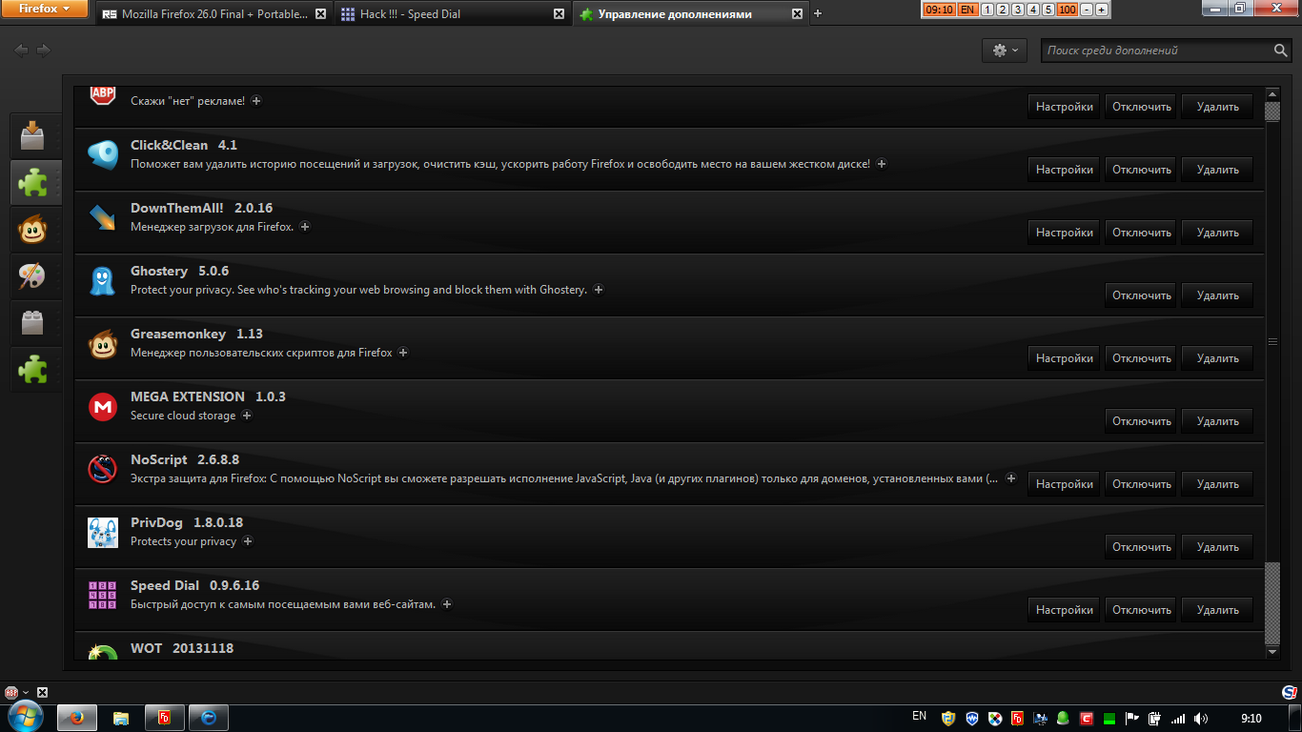Viewport: 1302px width, 732px height.
Task: Click the orange EN button in the top toolbar
Action: [967, 10]
